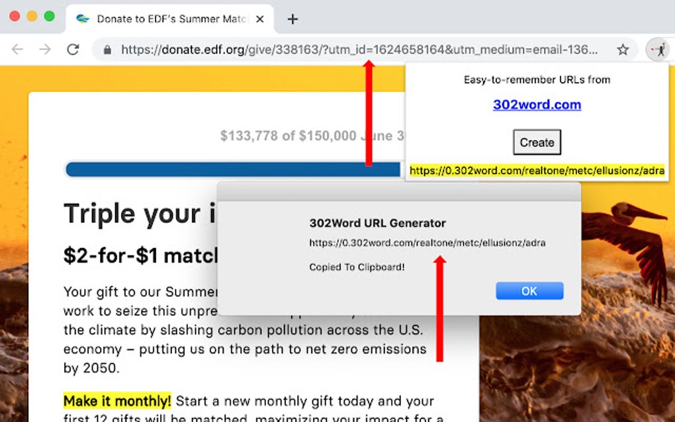Image resolution: width=675 pixels, height=422 pixels.
Task: Close the EDF donation tab
Action: [261, 19]
